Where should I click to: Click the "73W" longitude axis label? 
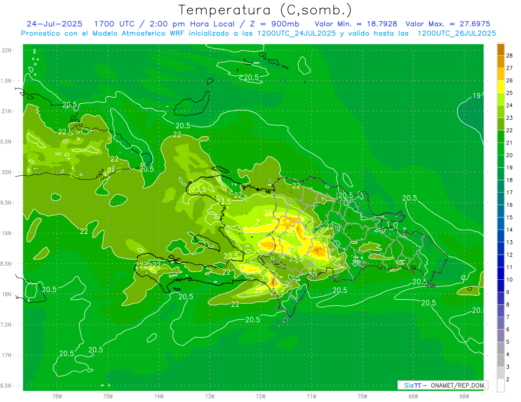[x=210, y=396]
